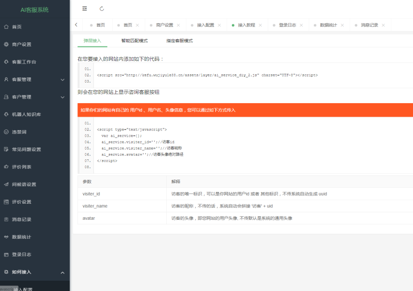Click the 商户设置 sidebar label
Viewport: 413px width, 291px height.
click(x=22, y=44)
